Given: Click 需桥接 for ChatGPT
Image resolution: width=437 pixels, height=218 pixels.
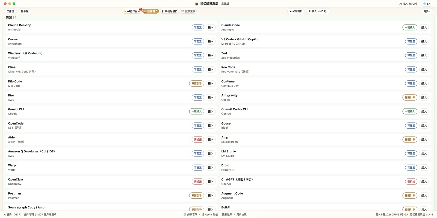Looking at the screenshot, I should pyautogui.click(x=411, y=181).
